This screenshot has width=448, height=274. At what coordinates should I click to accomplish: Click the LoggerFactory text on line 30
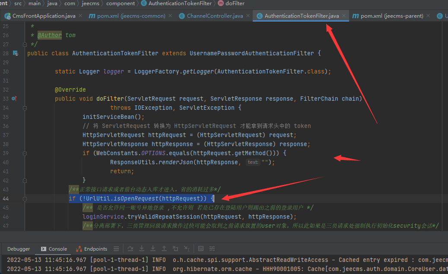pos(156,71)
